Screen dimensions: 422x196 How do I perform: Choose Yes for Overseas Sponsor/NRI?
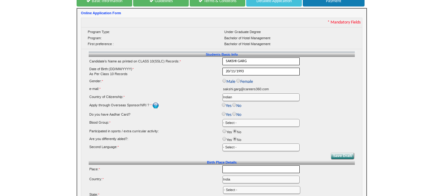(x=224, y=105)
